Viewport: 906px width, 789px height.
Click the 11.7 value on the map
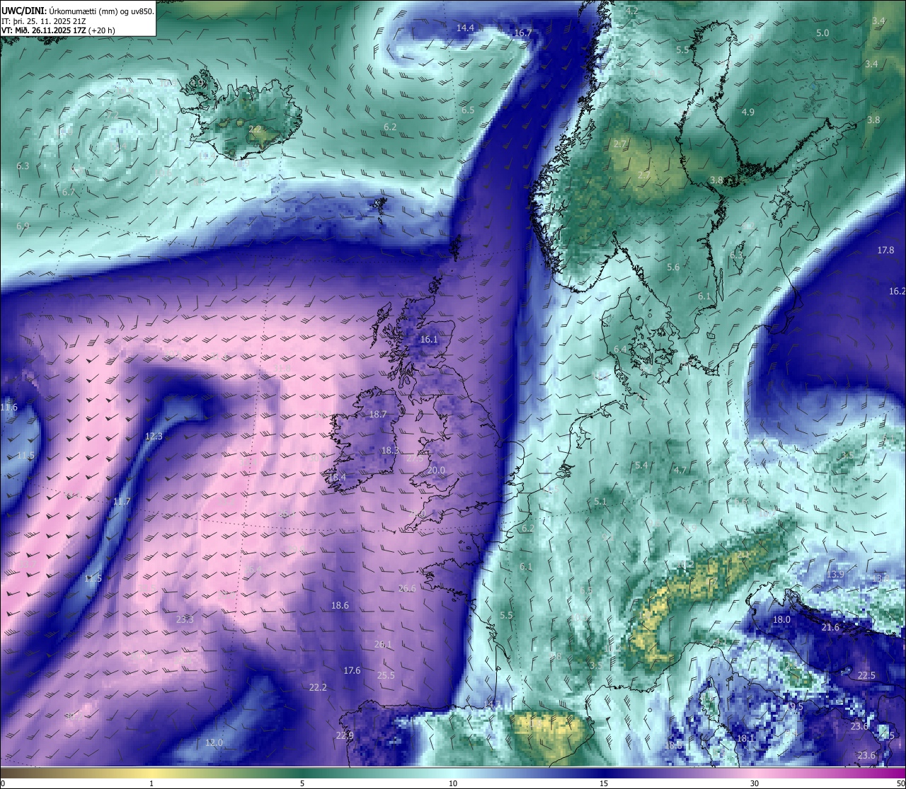tap(122, 502)
